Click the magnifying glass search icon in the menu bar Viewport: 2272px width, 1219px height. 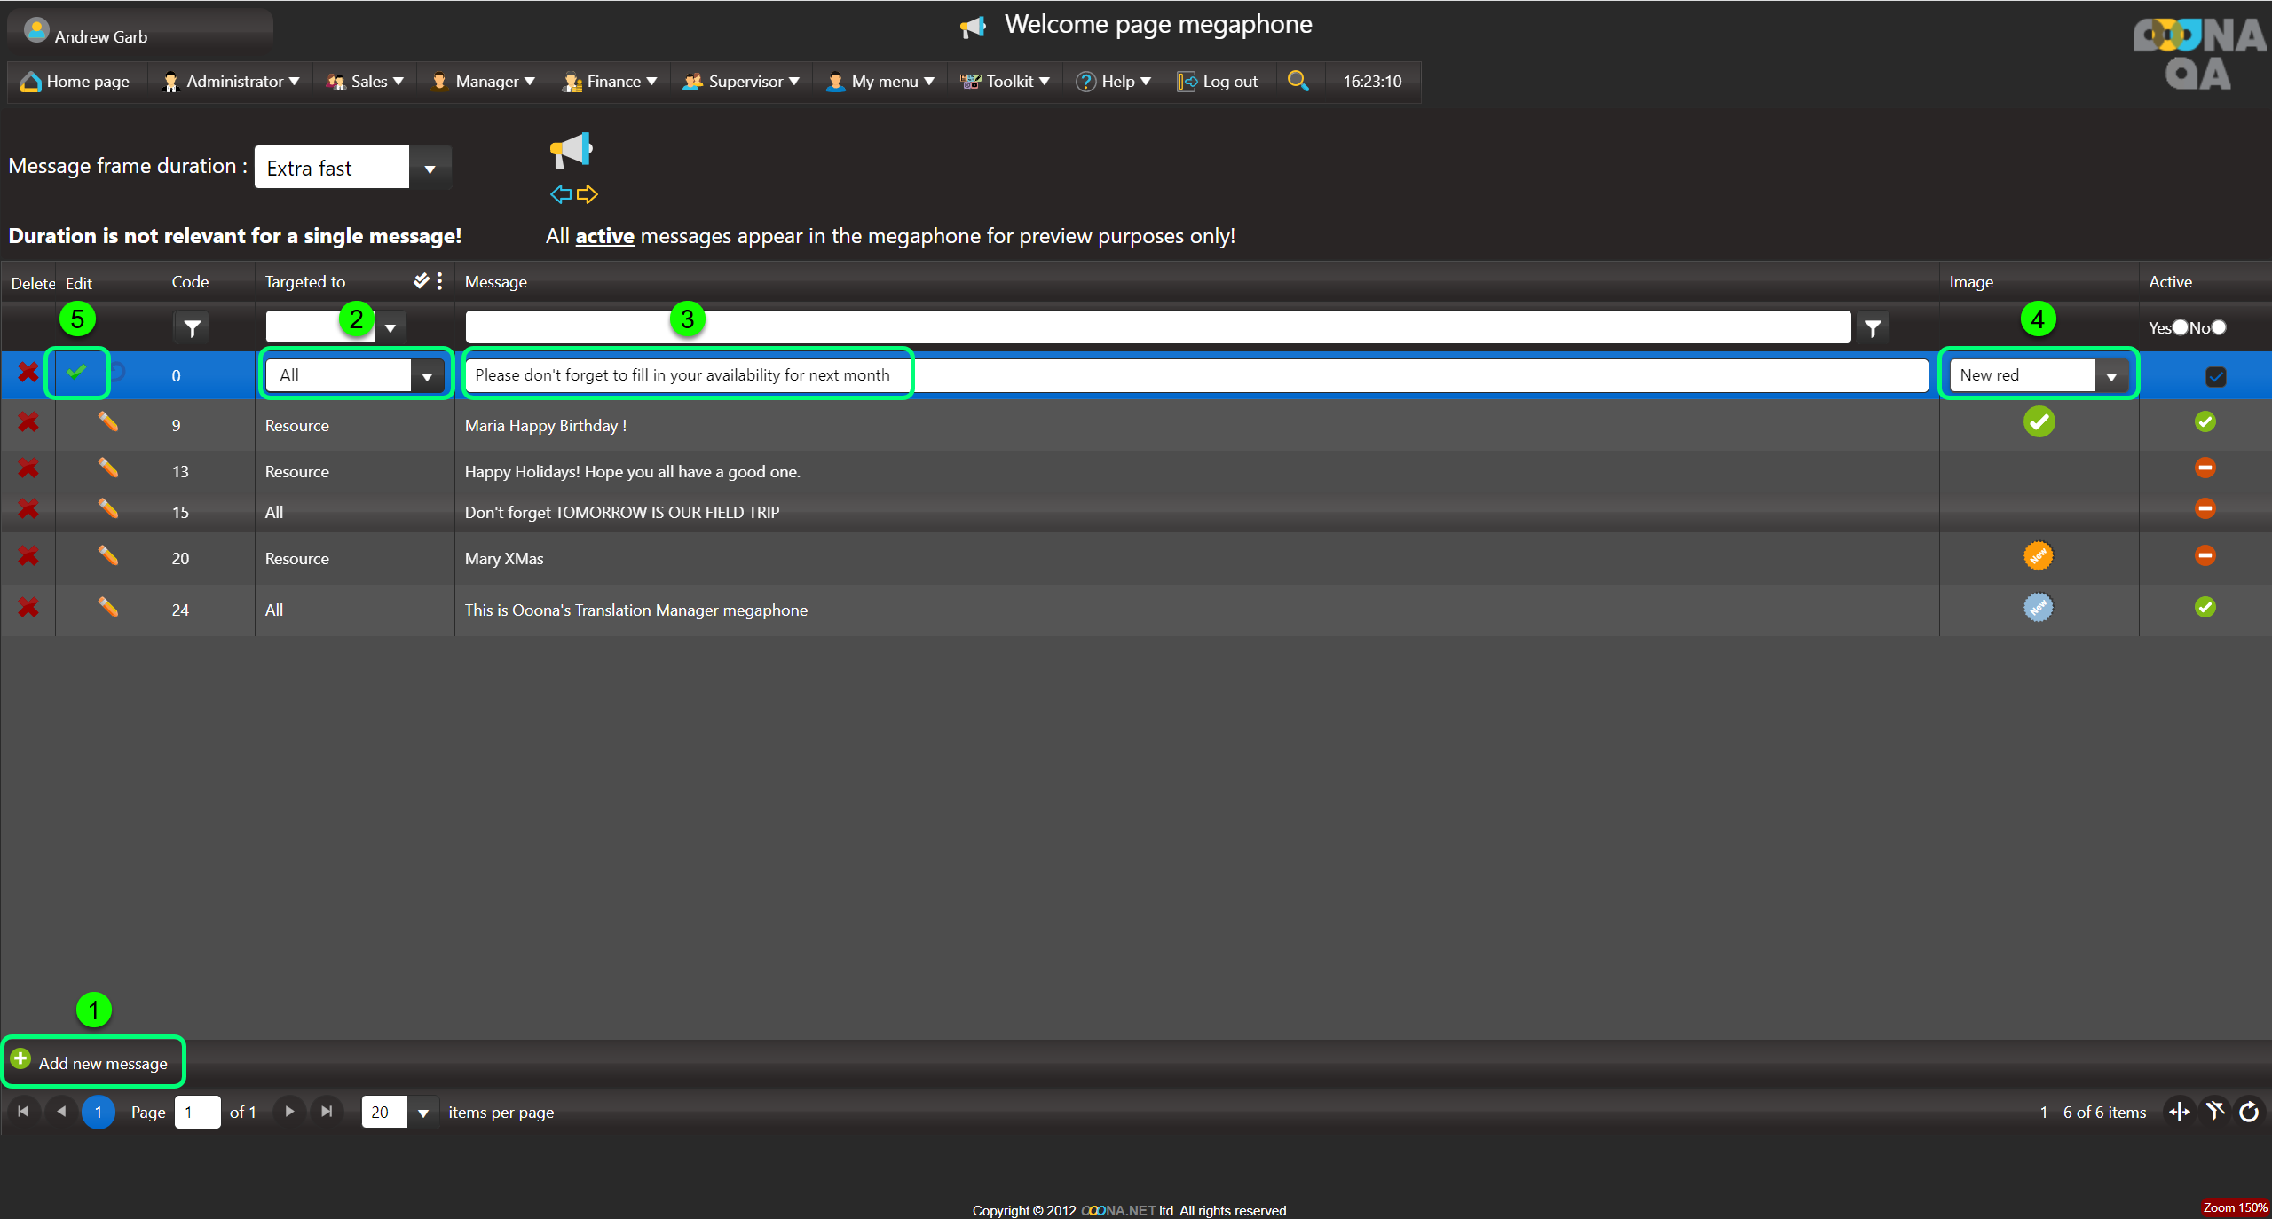(1298, 81)
